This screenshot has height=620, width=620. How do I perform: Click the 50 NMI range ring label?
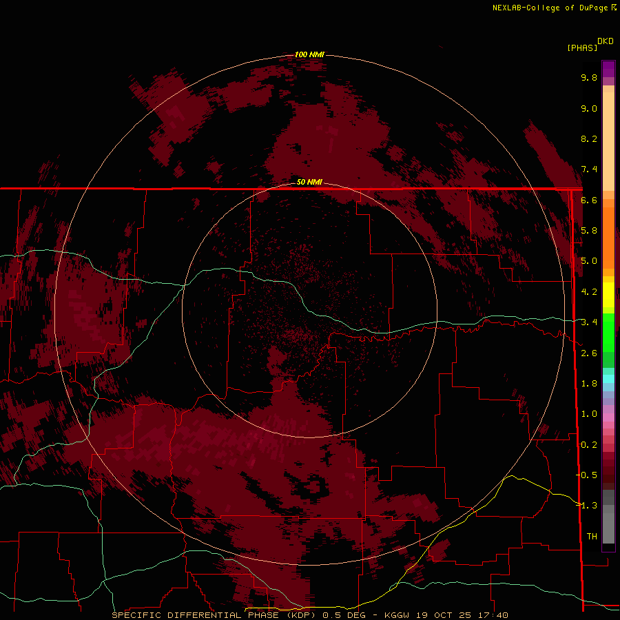tap(309, 182)
